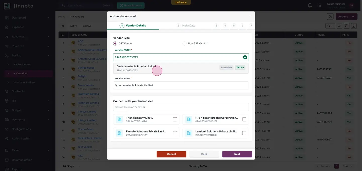Click the top search bar
The height and width of the screenshot is (171, 362).
tap(87, 6)
